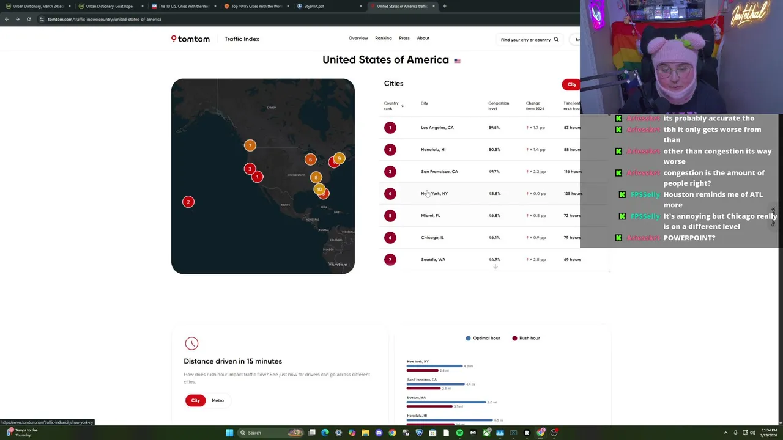The image size is (783, 440).
Task: Open the Windows Start menu
Action: 229,433
